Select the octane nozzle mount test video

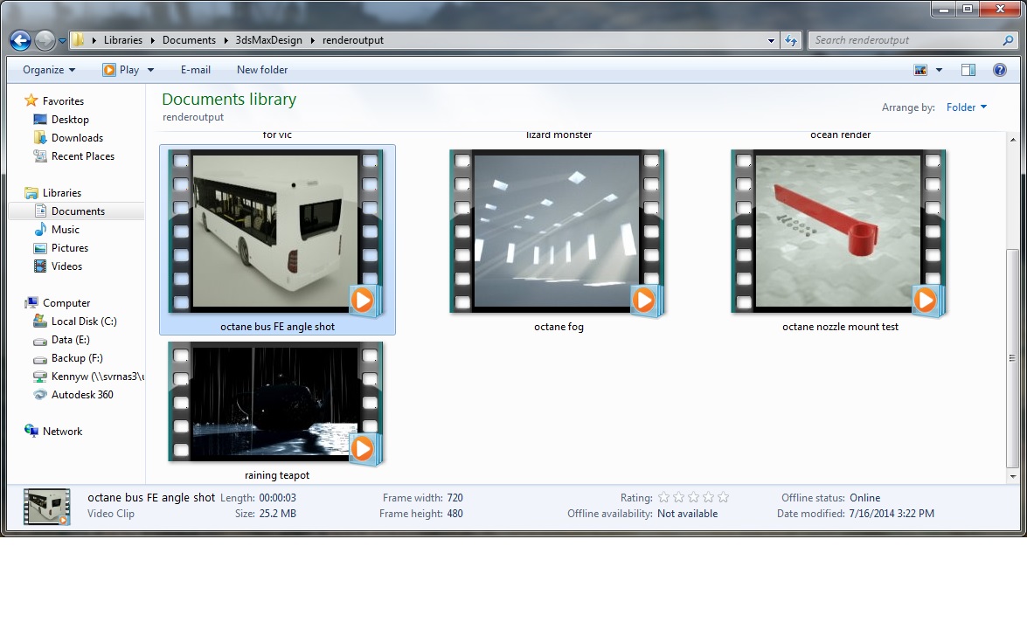[x=839, y=233]
